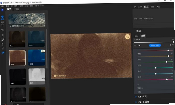Select the BA3 sepia preset thumbnail
The height and width of the screenshot is (105, 175).
[x=17, y=58]
